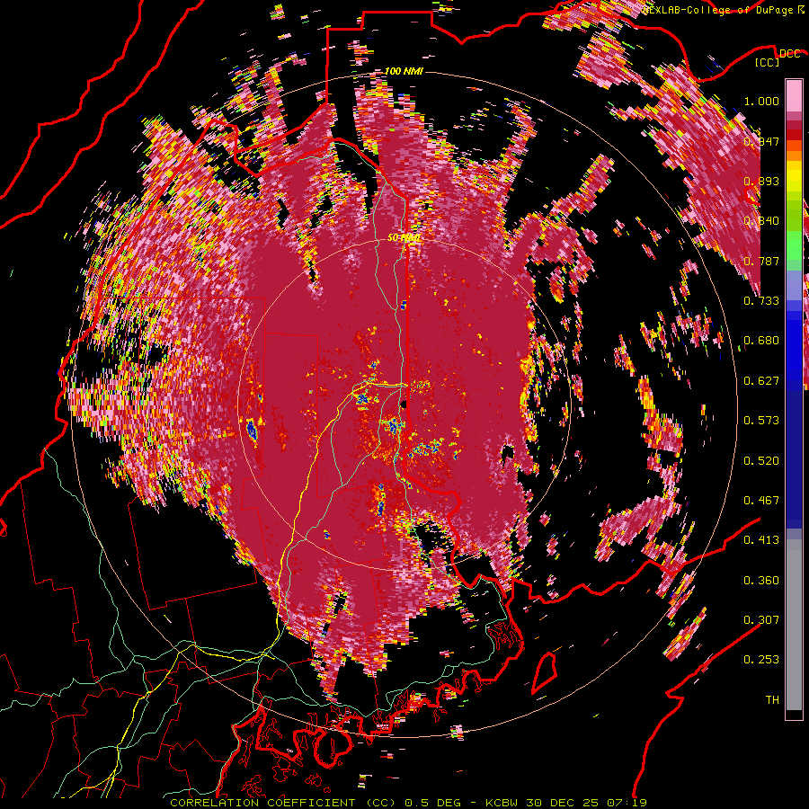Click the 0.360 legend value
This screenshot has height=809, width=809.
tap(761, 581)
